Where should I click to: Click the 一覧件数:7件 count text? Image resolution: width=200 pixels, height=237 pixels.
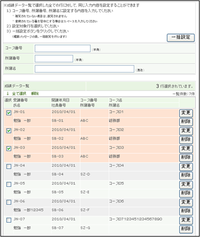point(183,94)
